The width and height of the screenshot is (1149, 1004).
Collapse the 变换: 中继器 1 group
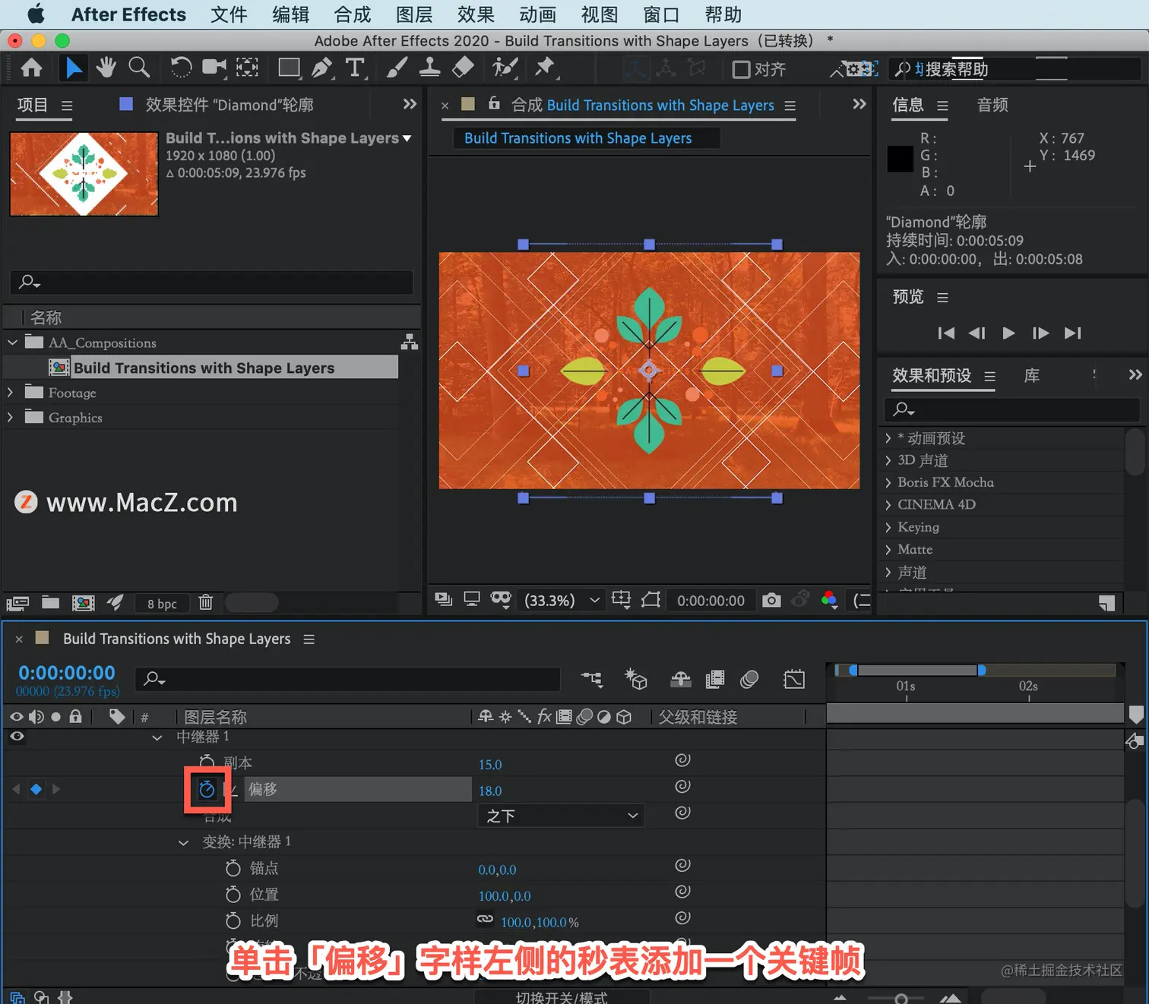183,842
